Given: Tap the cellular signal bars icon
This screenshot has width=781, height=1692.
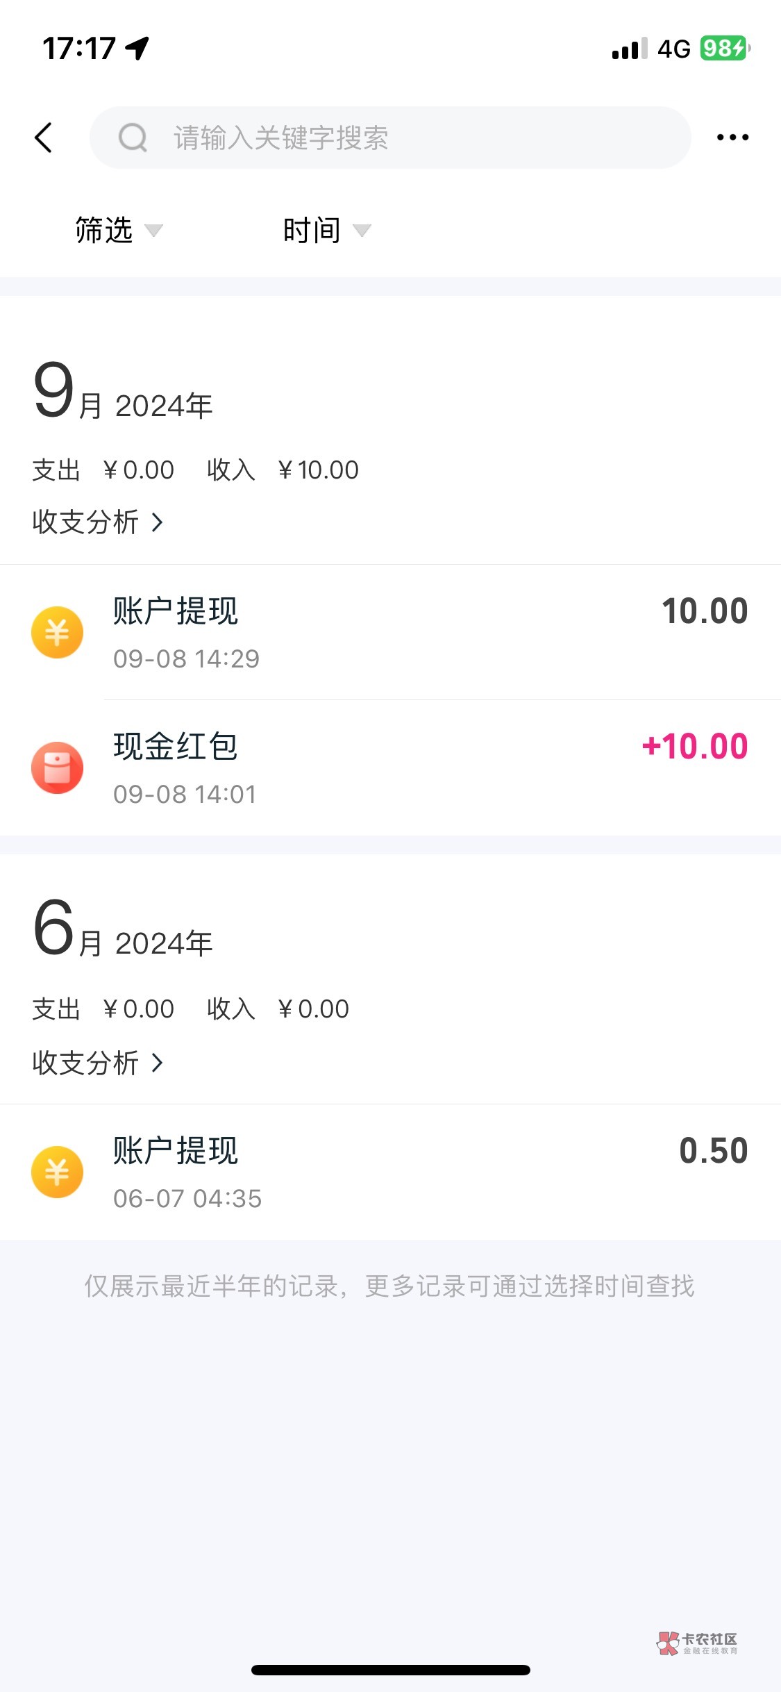Looking at the screenshot, I should [629, 49].
